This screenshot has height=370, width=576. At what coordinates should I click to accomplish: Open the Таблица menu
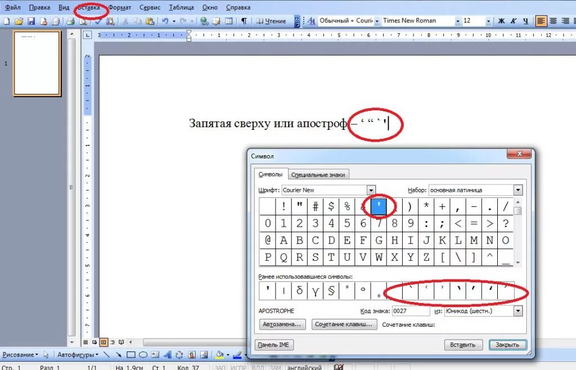pyautogui.click(x=182, y=7)
